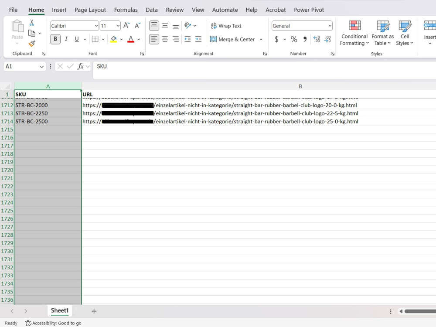Enable Wrap Text for selection
The width and height of the screenshot is (436, 327).
tap(226, 26)
